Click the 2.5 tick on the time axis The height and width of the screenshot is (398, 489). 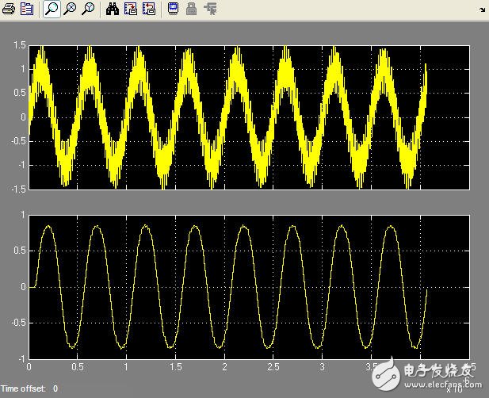tap(273, 367)
